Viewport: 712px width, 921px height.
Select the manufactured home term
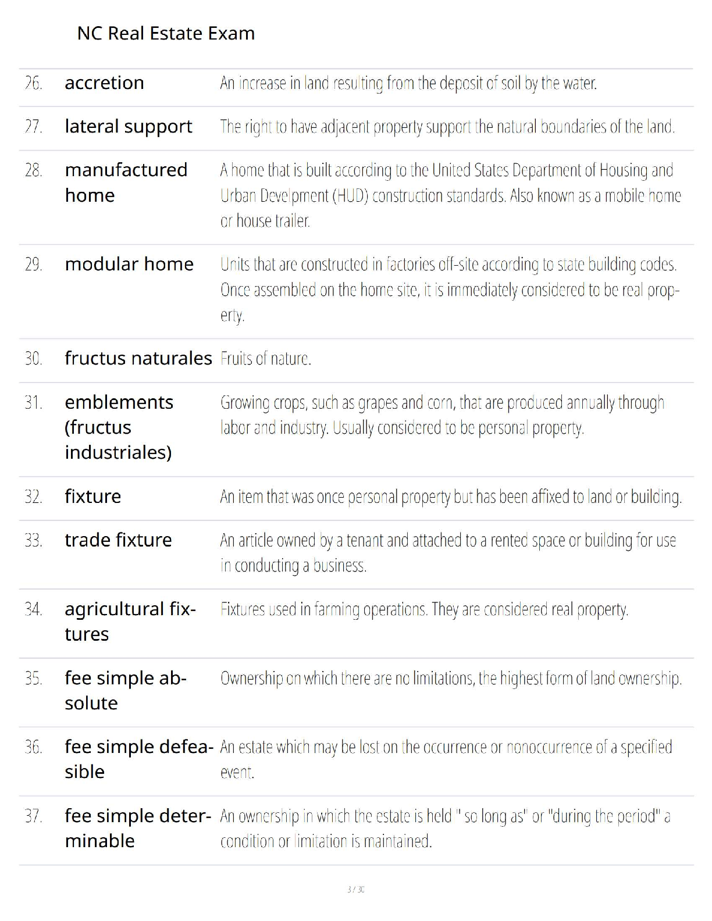point(126,183)
